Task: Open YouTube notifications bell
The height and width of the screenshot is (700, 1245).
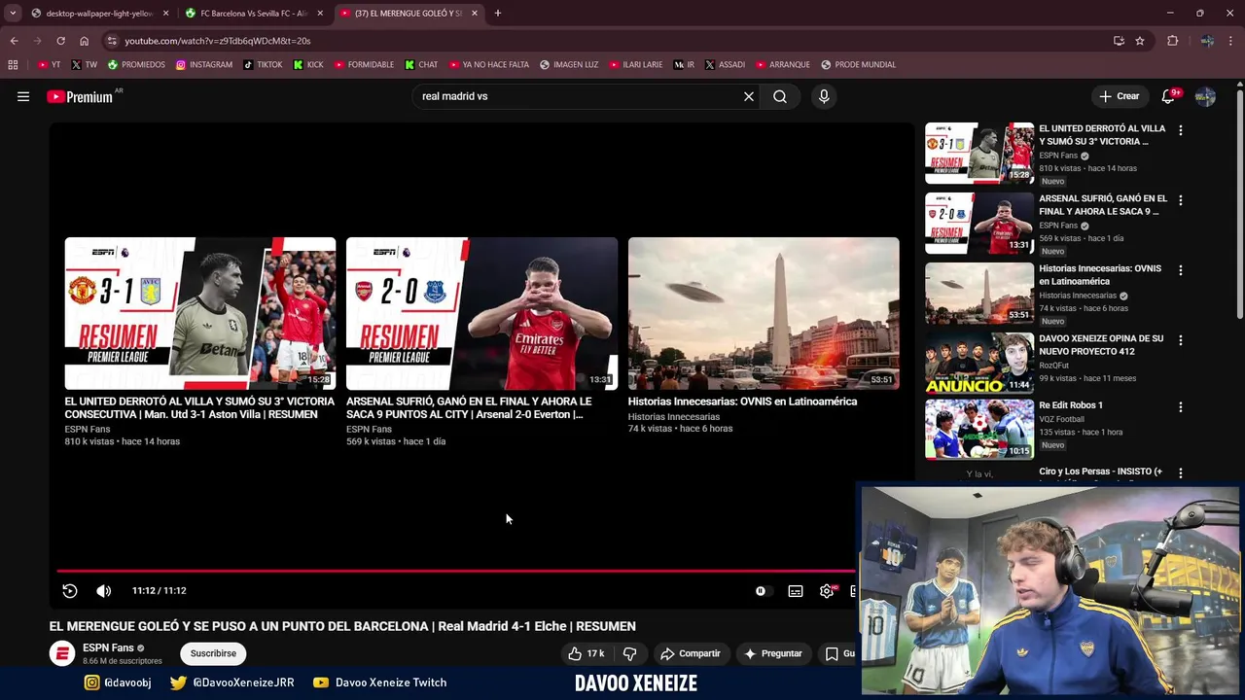Action: [x=1168, y=96]
